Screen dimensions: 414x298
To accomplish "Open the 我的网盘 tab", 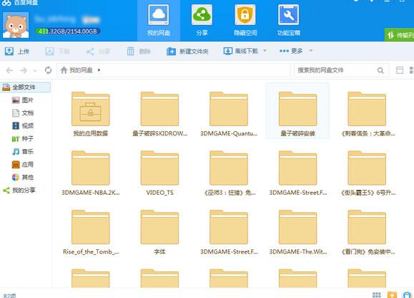I will pos(159,21).
